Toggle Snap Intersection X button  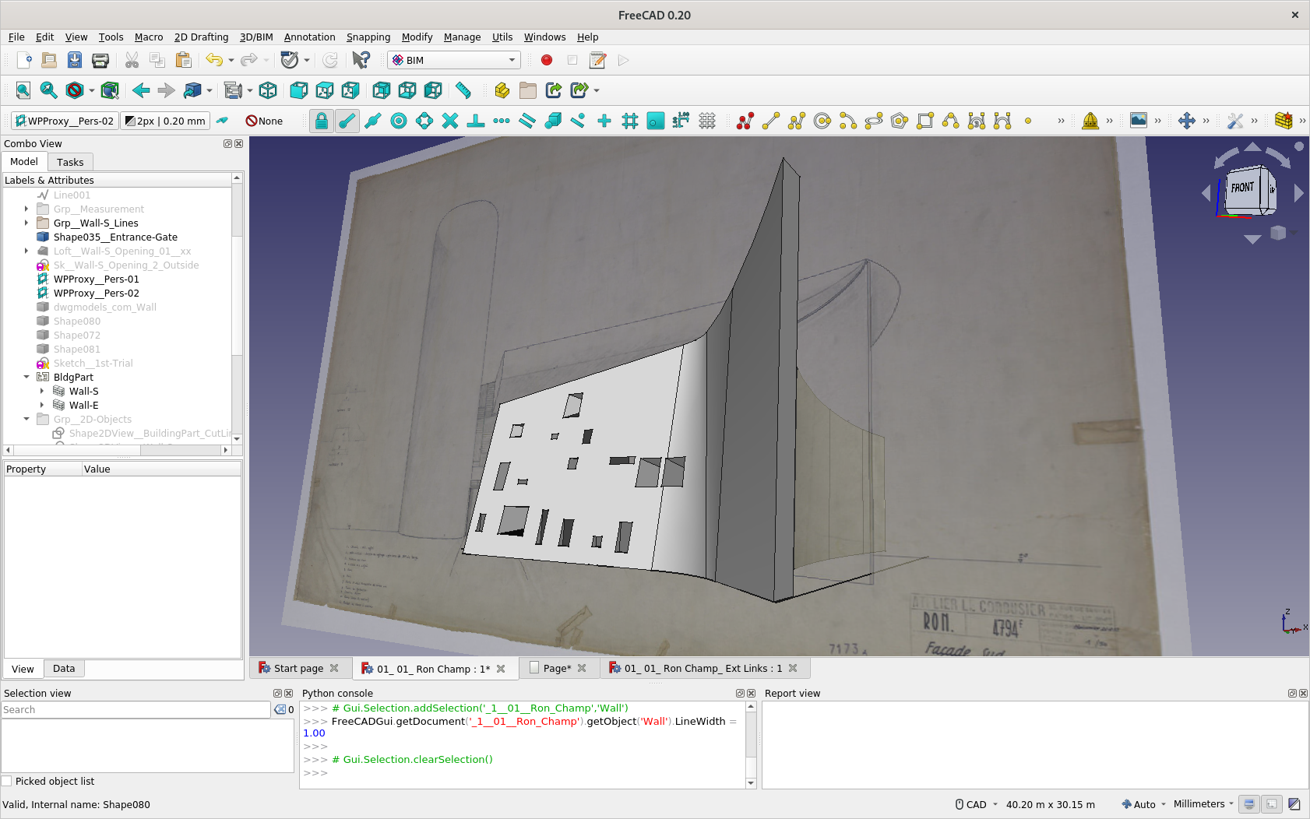click(450, 121)
